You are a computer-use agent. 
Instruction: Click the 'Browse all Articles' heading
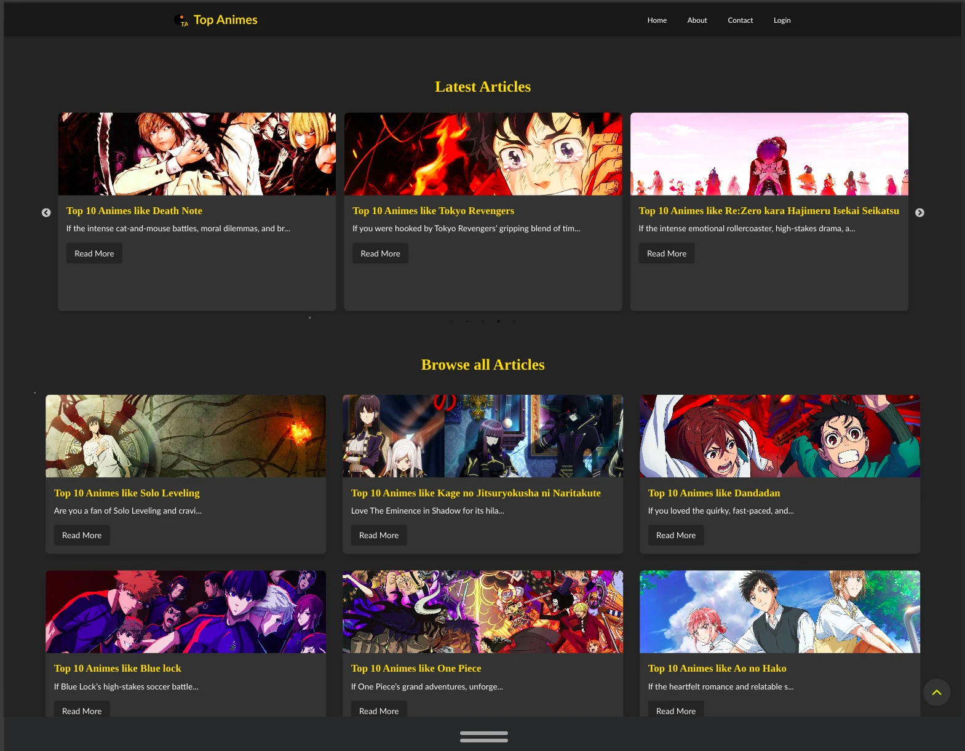click(483, 365)
